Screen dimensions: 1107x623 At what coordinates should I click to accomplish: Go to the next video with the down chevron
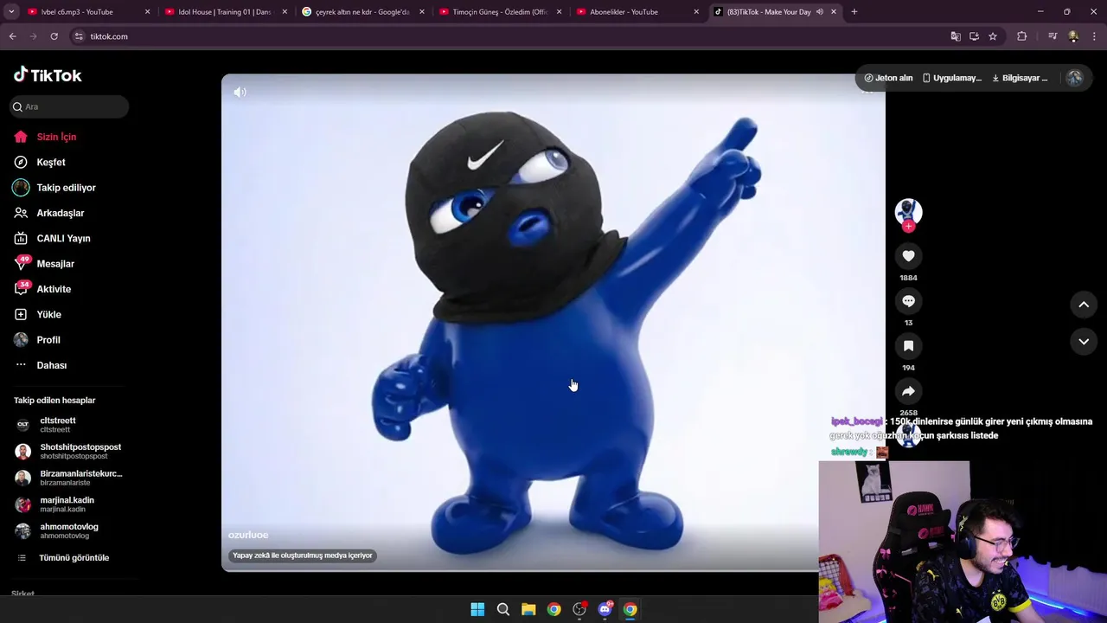(x=1084, y=342)
